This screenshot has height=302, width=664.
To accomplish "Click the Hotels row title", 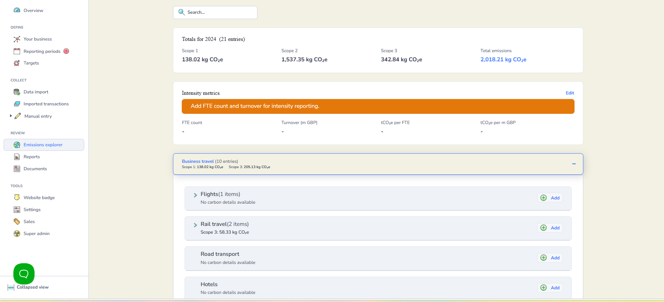I will tap(209, 284).
